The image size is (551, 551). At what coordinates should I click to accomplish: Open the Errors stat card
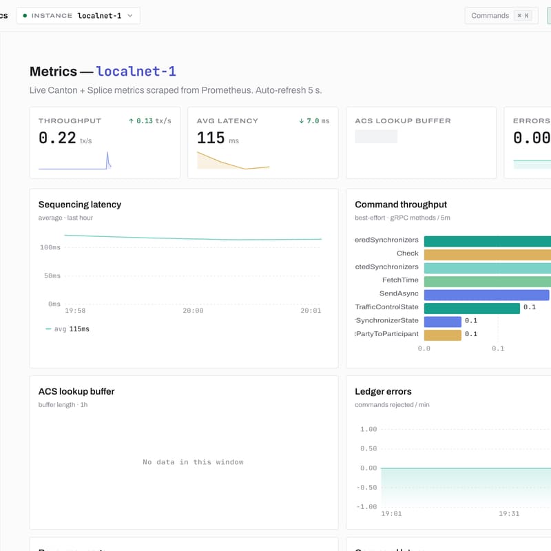[x=528, y=143]
